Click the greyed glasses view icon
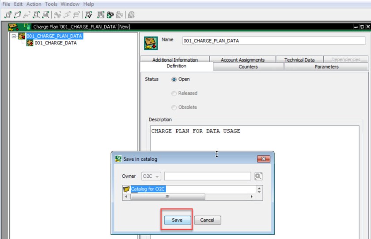371x239 pixels. point(27,15)
